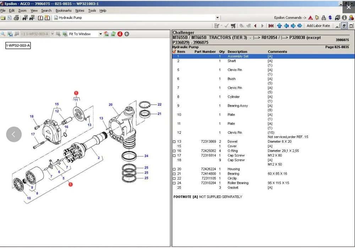Click the document list icon beside the folder
Screen dimensions: 355x248
tap(10, 18)
